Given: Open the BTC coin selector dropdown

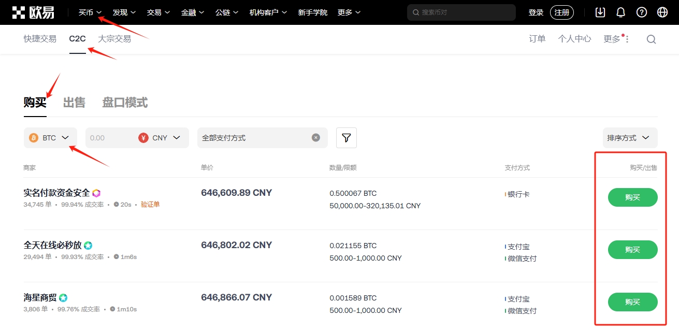Looking at the screenshot, I should point(50,137).
